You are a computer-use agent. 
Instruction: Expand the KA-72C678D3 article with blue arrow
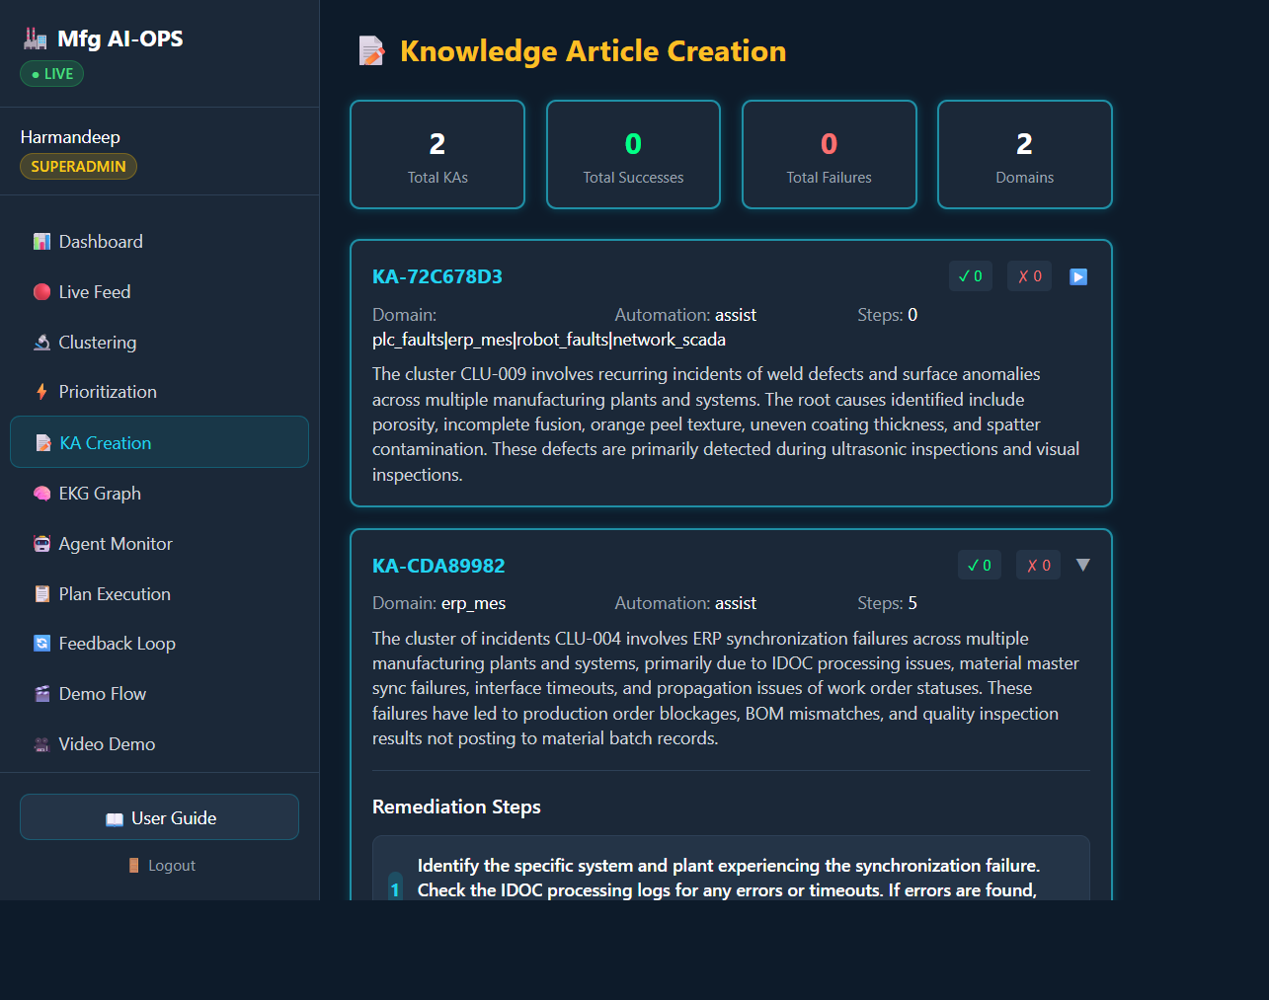click(x=1078, y=277)
